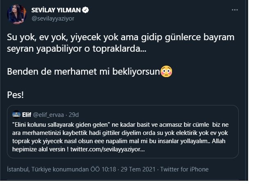Click the flushed face emoji in the tweet

166,71
